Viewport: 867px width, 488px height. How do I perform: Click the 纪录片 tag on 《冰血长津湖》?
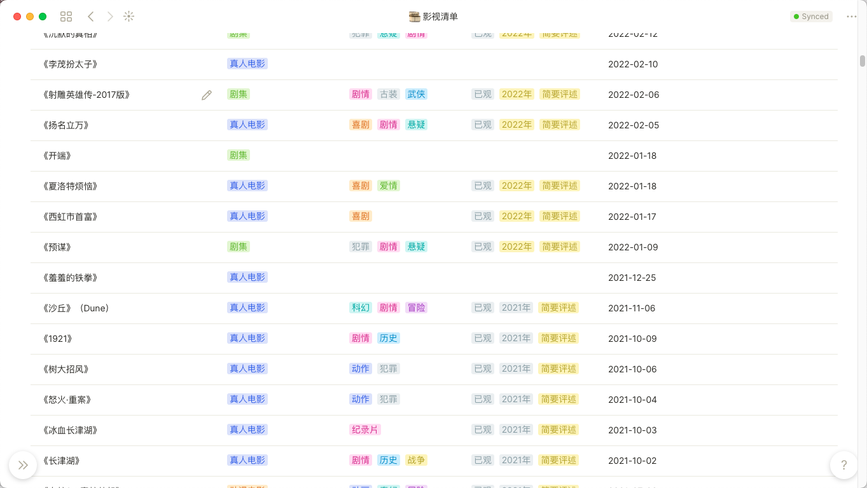(365, 430)
